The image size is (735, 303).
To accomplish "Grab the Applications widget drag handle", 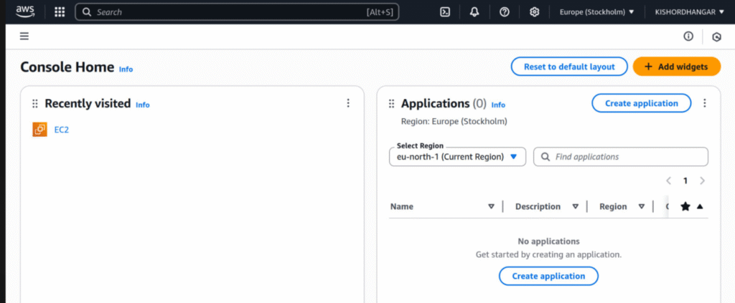I will 392,104.
